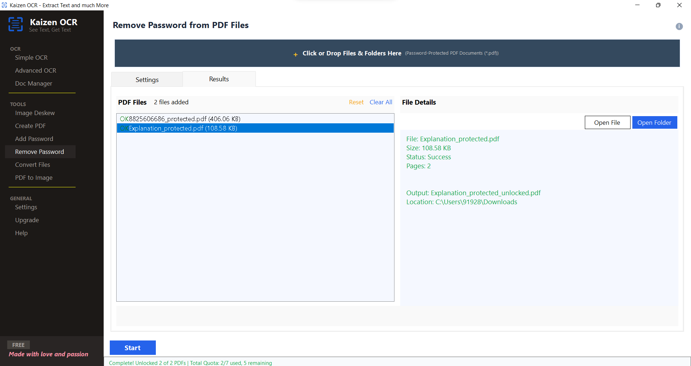Open the PDF to Image tool

(x=34, y=177)
